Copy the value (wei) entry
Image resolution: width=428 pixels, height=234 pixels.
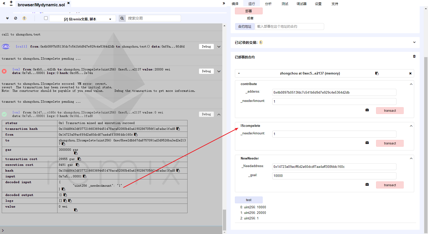click(76, 210)
